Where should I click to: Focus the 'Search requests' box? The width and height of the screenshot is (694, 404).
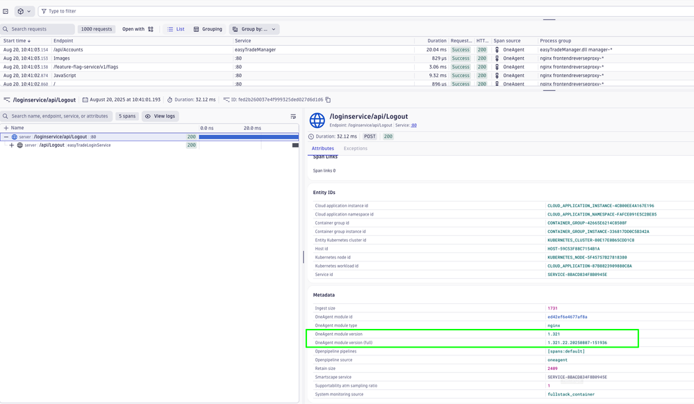(38, 29)
